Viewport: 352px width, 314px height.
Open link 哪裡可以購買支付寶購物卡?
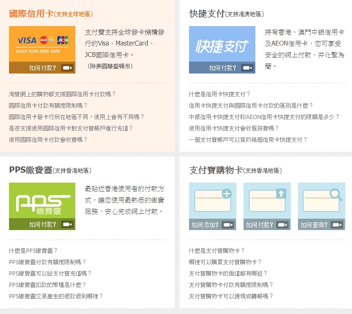pos(226,262)
